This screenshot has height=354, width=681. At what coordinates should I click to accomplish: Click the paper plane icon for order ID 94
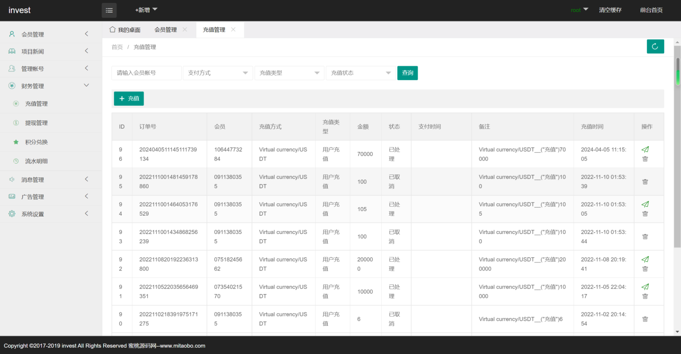(x=645, y=204)
